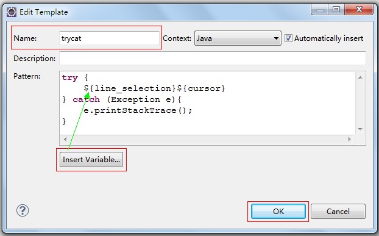
Task: Click the horizontal scrollbar left arrow
Action: click(x=65, y=139)
